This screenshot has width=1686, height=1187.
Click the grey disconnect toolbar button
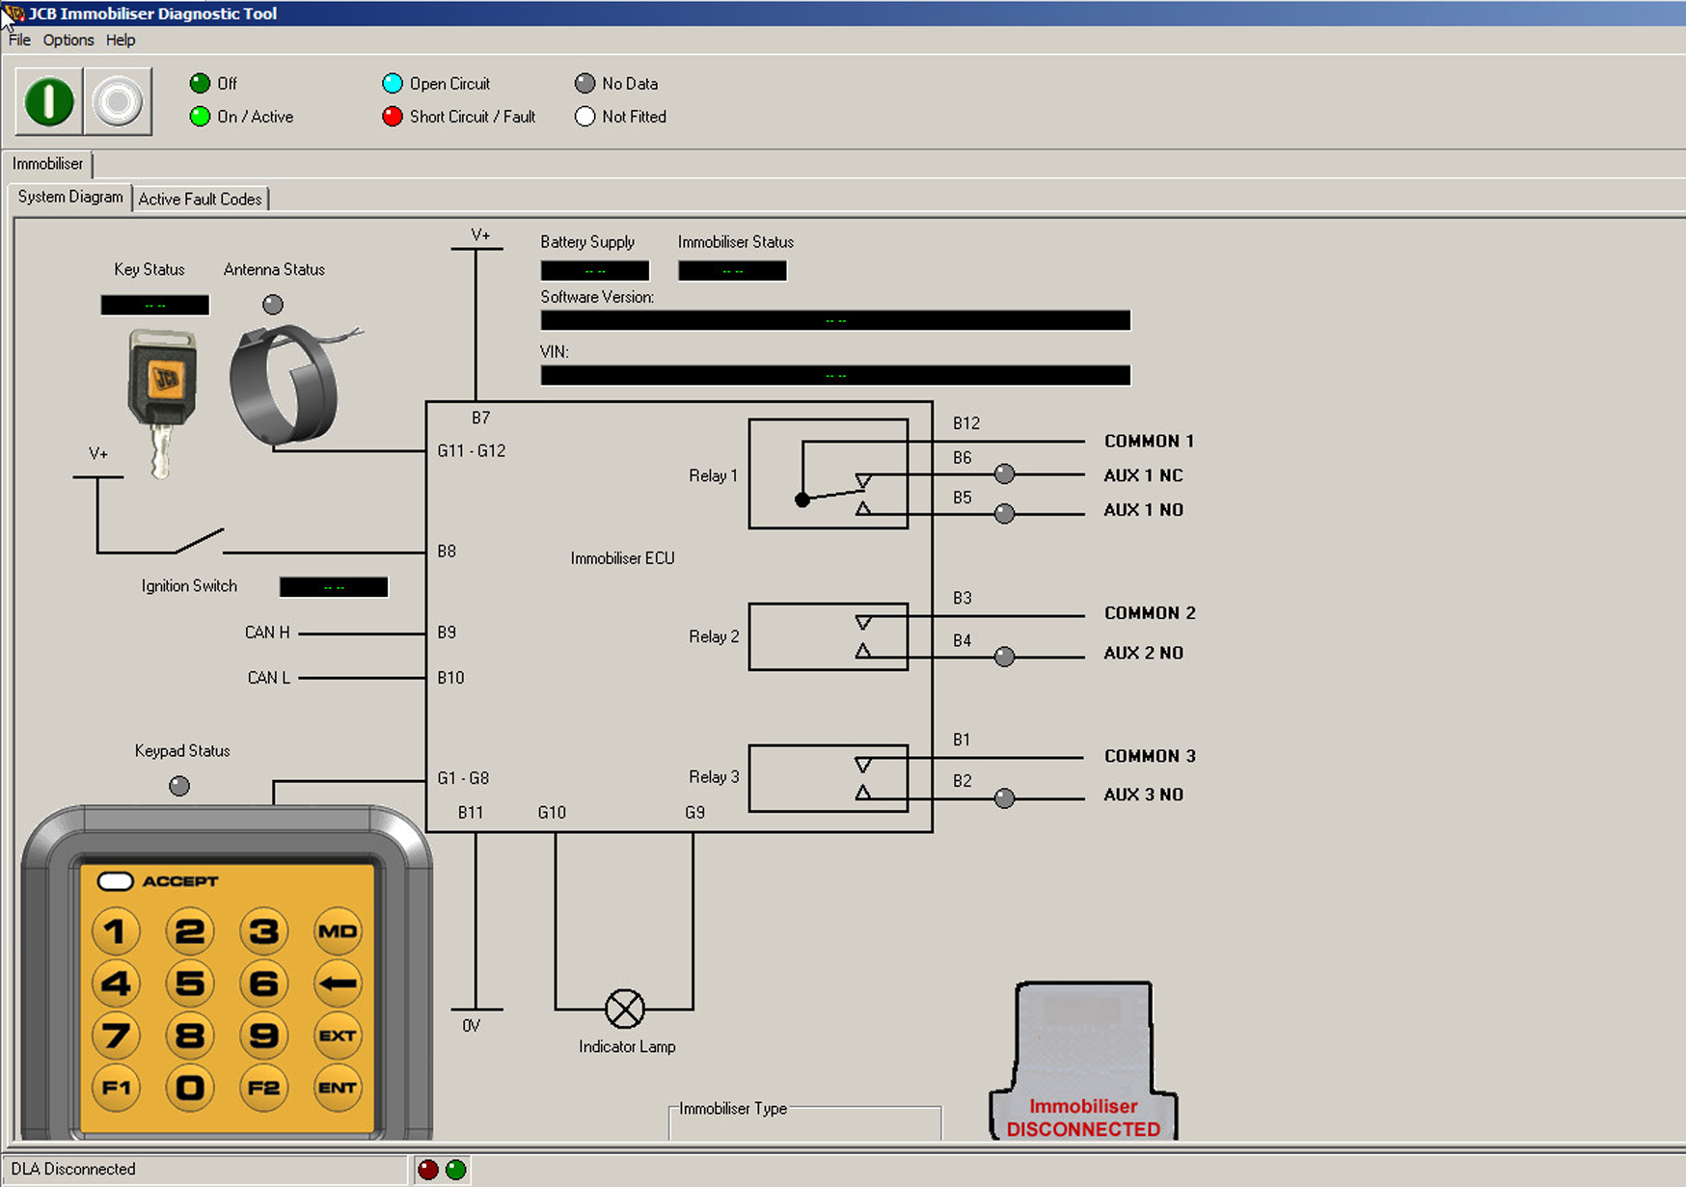(x=118, y=101)
